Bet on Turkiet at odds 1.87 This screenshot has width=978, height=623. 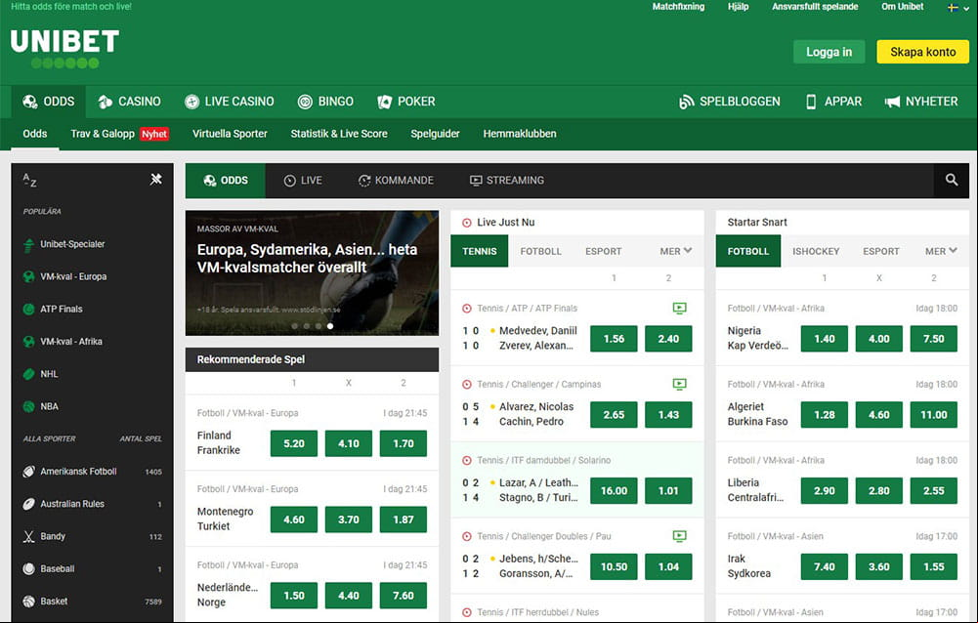click(403, 519)
